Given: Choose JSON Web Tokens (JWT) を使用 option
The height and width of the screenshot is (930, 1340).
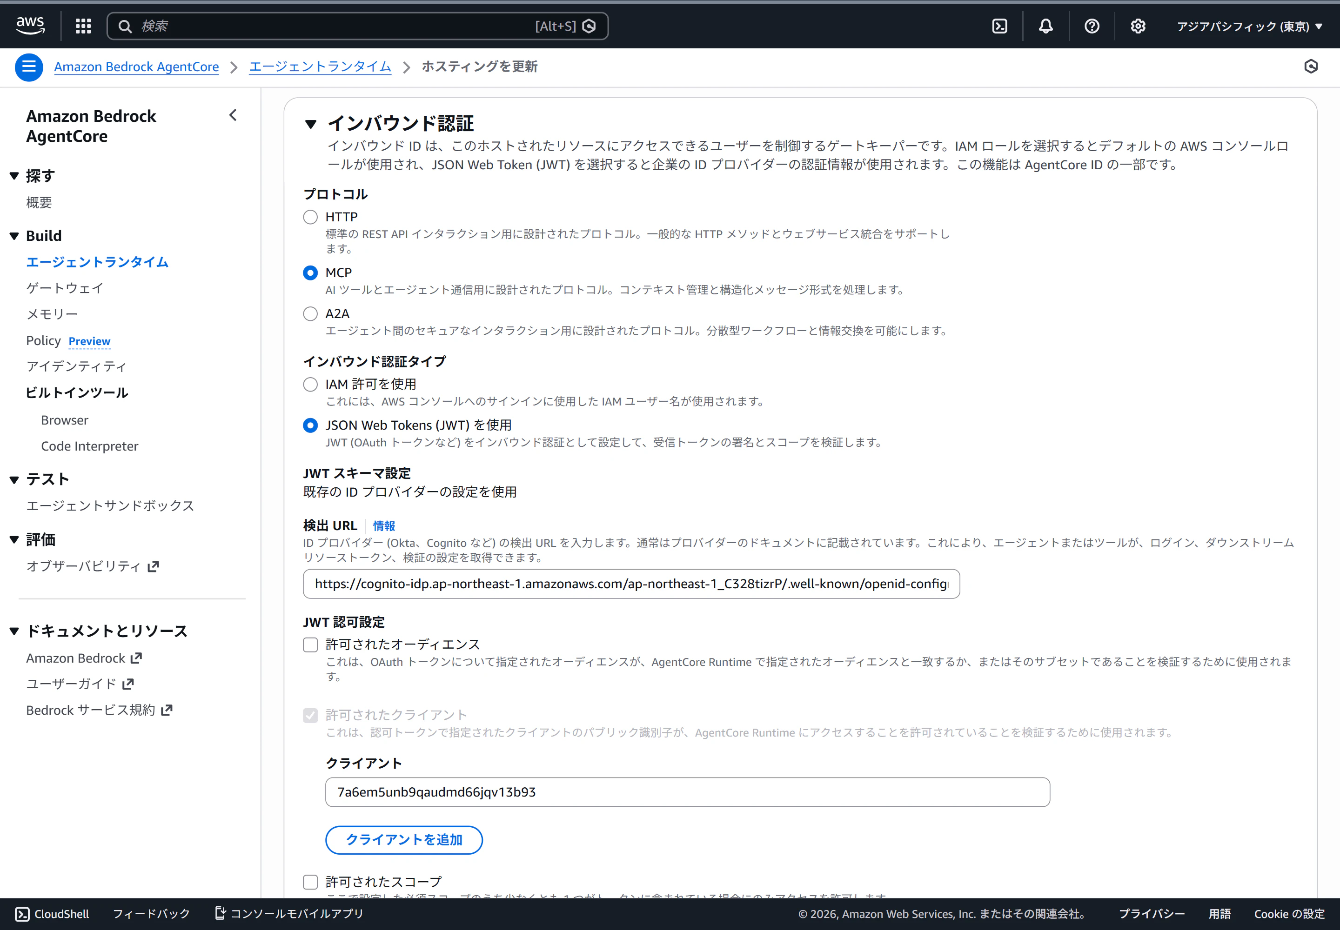Looking at the screenshot, I should click(x=310, y=425).
